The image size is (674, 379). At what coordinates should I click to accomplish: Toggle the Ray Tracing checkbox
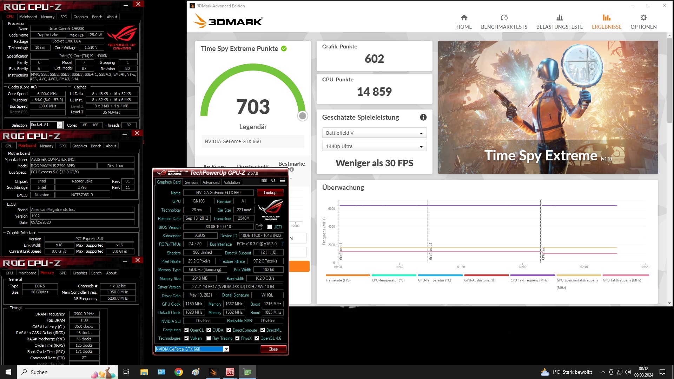[x=209, y=338]
